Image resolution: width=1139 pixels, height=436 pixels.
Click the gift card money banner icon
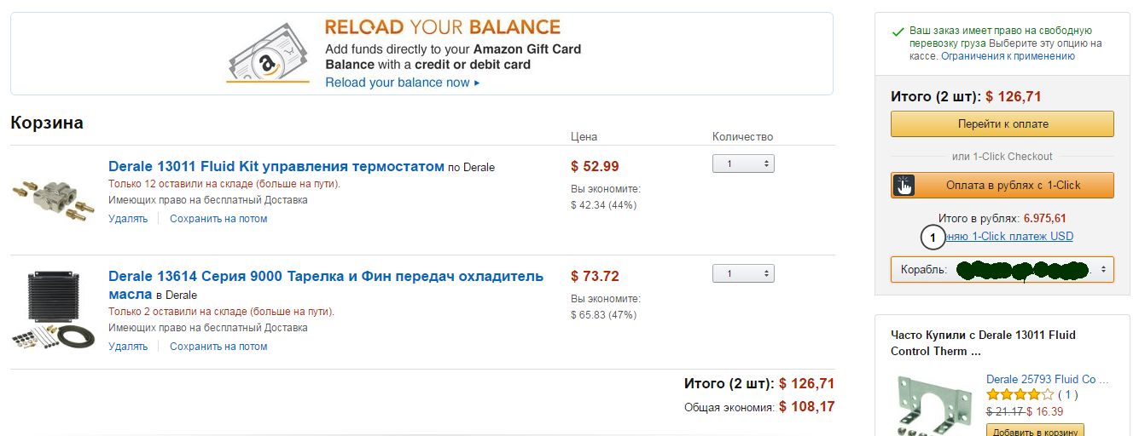pos(267,51)
